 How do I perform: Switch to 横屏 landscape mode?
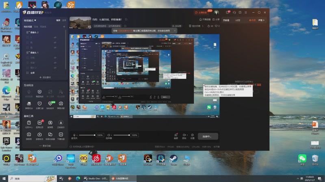click(58, 20)
